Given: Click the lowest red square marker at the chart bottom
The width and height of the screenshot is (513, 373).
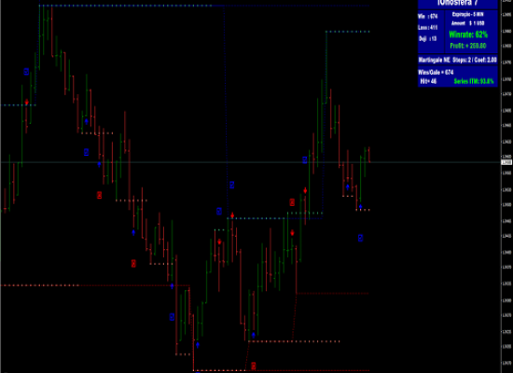Looking at the screenshot, I should 254,366.
